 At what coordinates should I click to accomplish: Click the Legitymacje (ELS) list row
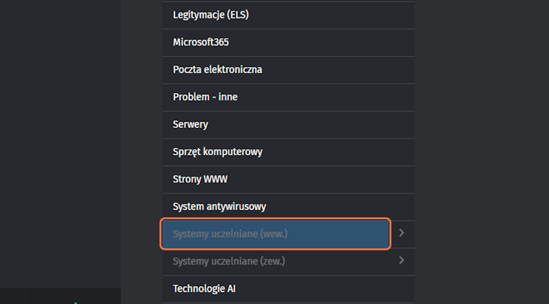tap(288, 15)
